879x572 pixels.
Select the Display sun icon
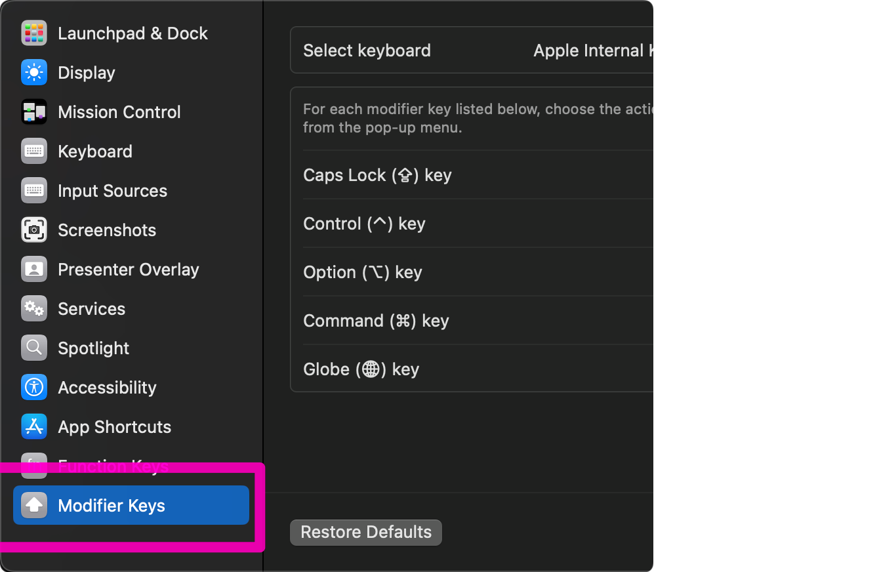[x=34, y=73]
